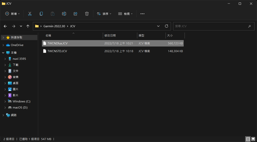The image size is (257, 142).
Task: Open nuvi 3595 device in sidebar
Action: coord(19,59)
